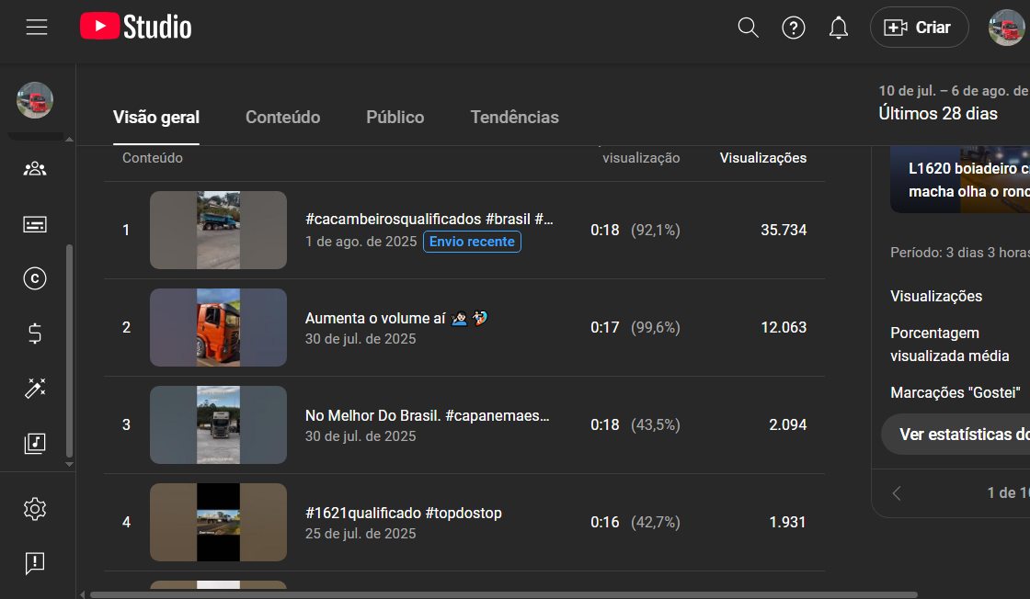
Task: Open the #cacambeirosqualificados #brasil video title
Action: coord(429,220)
